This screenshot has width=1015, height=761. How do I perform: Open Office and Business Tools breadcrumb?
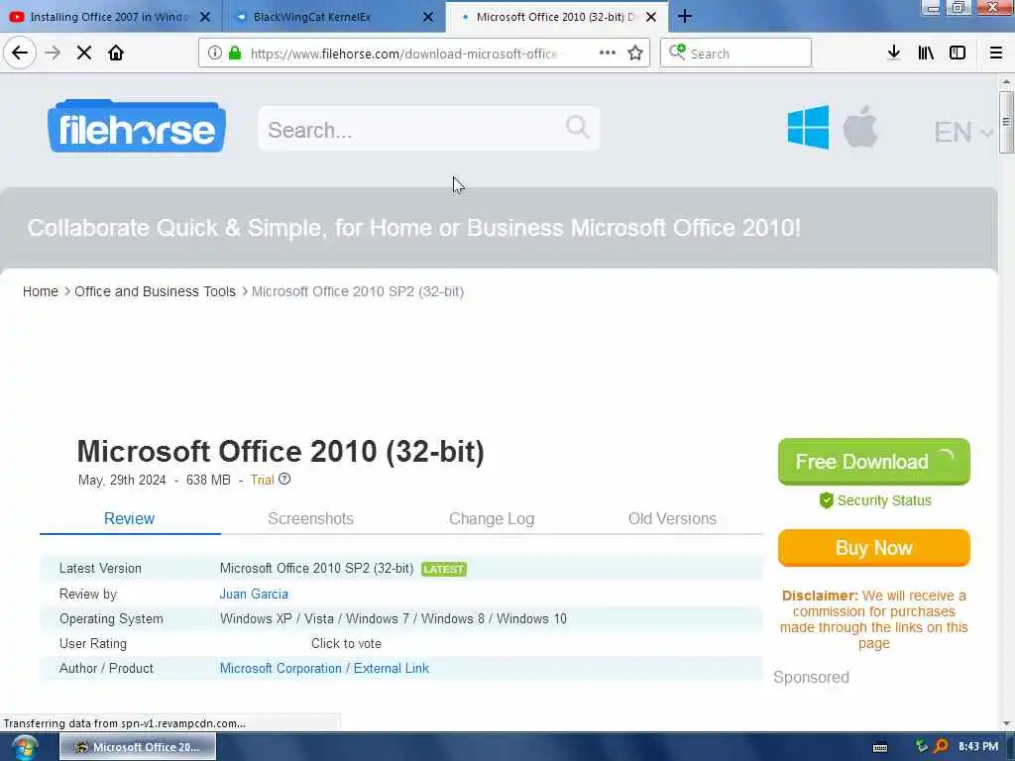click(x=155, y=291)
